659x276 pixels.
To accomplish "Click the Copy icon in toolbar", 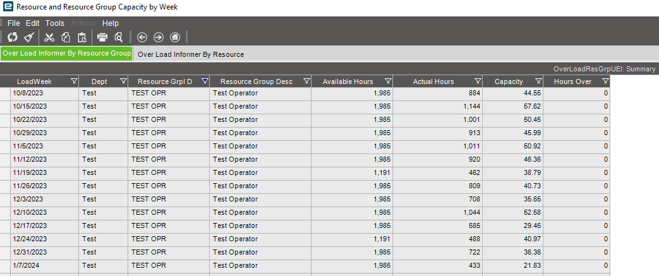I will (x=66, y=37).
